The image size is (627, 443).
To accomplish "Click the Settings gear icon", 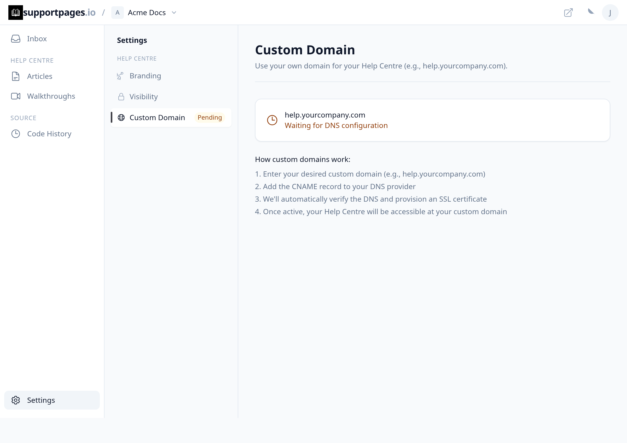I will click(x=16, y=400).
